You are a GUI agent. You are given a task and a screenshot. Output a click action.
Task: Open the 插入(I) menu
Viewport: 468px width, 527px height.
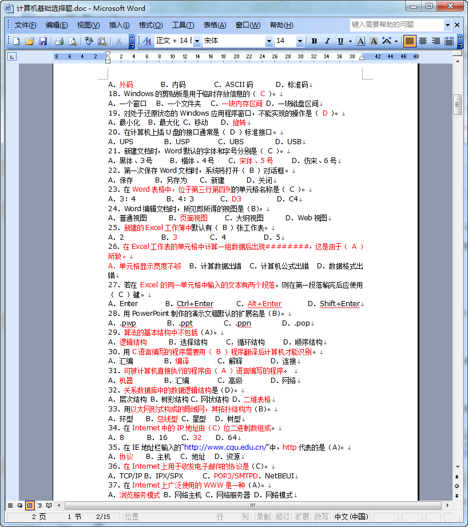(119, 25)
